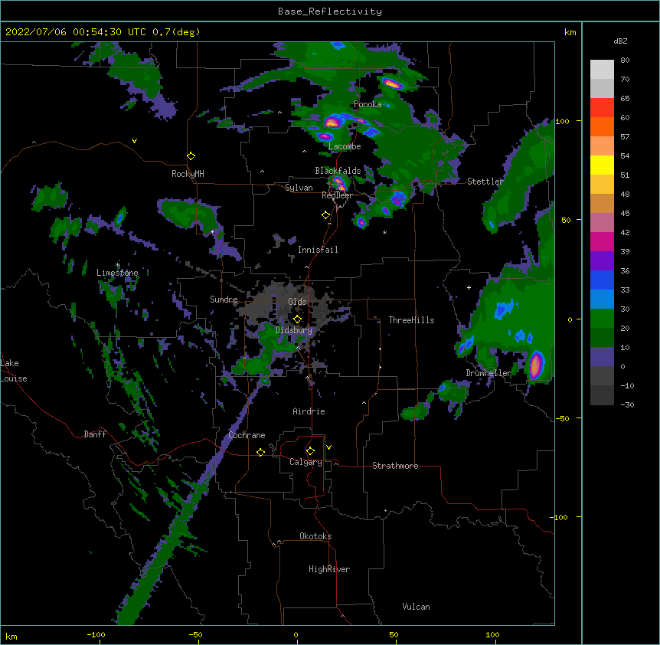
Task: Select the RedDeer label
Action: point(337,195)
